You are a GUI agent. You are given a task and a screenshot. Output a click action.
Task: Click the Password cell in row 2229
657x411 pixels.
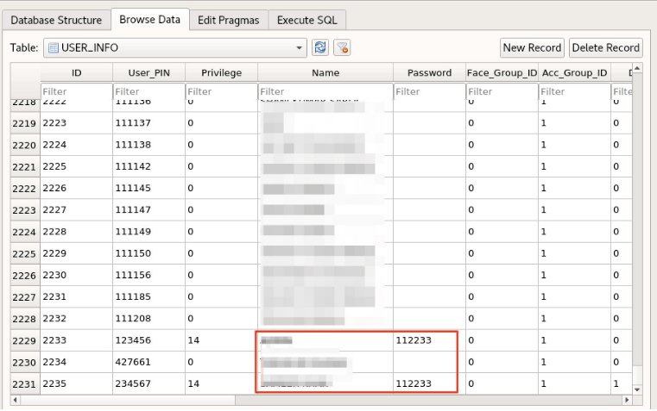tap(429, 340)
